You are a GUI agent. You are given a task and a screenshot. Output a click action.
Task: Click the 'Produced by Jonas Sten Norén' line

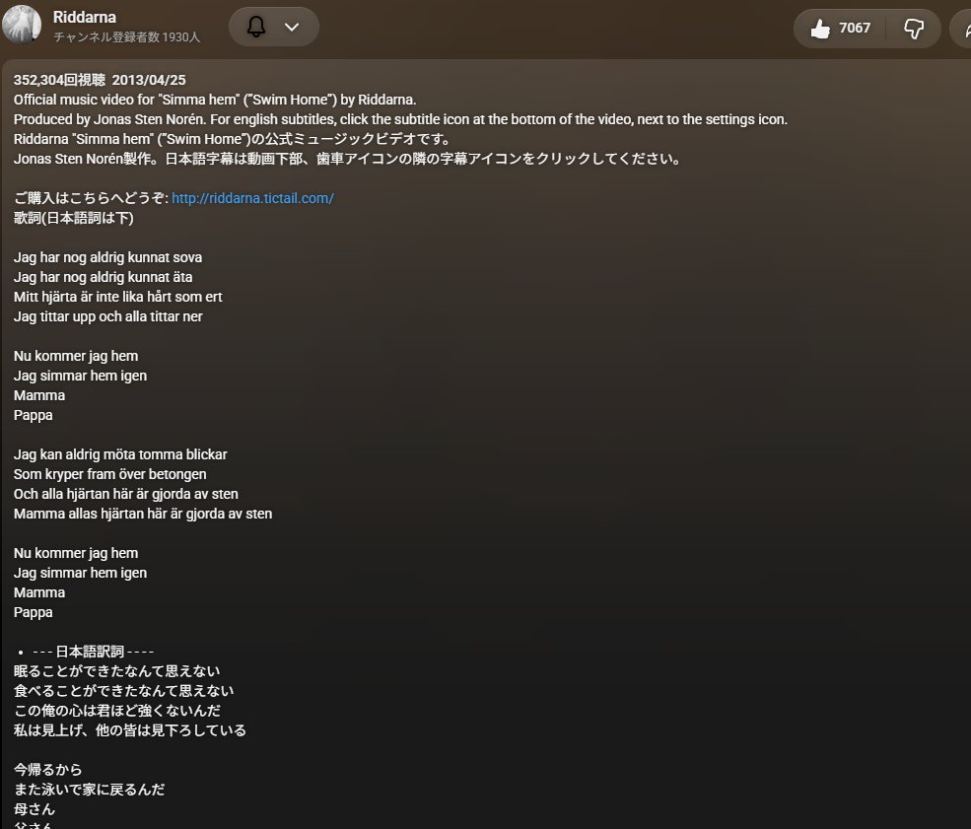pos(400,119)
